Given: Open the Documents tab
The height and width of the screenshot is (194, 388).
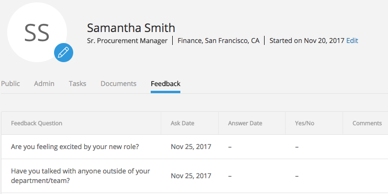Looking at the screenshot, I should click(x=119, y=84).
